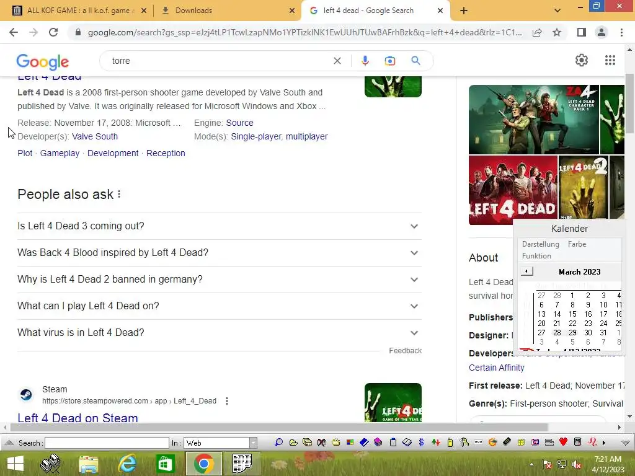
Task: Open the Development link
Action: (x=113, y=153)
